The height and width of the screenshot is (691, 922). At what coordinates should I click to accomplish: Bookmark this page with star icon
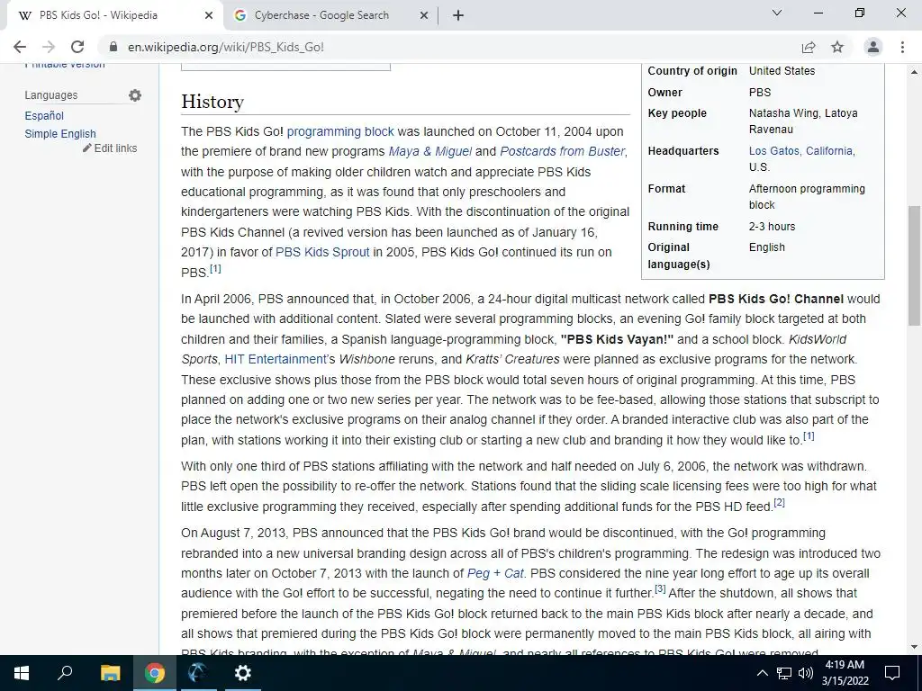pyautogui.click(x=837, y=47)
